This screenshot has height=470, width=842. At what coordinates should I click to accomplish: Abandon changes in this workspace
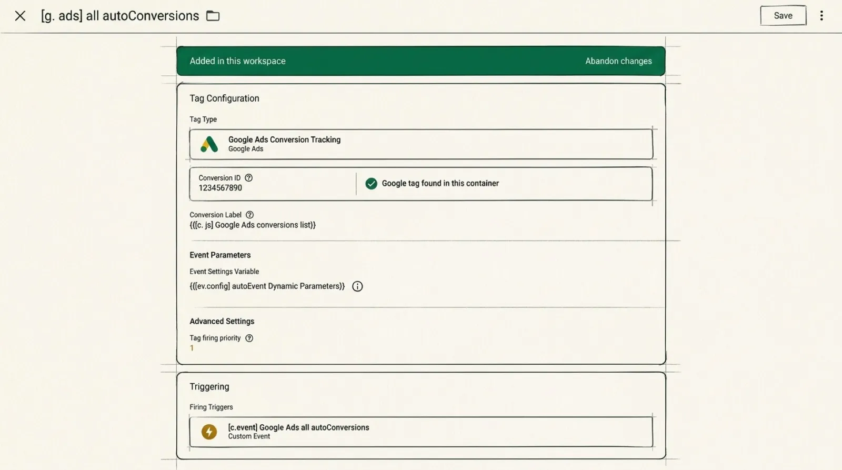pos(618,61)
